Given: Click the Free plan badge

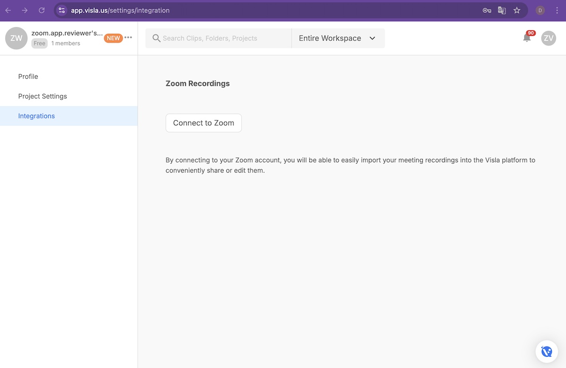Looking at the screenshot, I should pos(40,43).
